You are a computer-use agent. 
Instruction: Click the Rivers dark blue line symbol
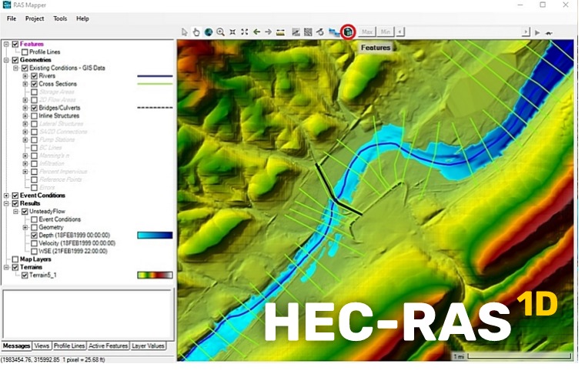pyautogui.click(x=155, y=76)
